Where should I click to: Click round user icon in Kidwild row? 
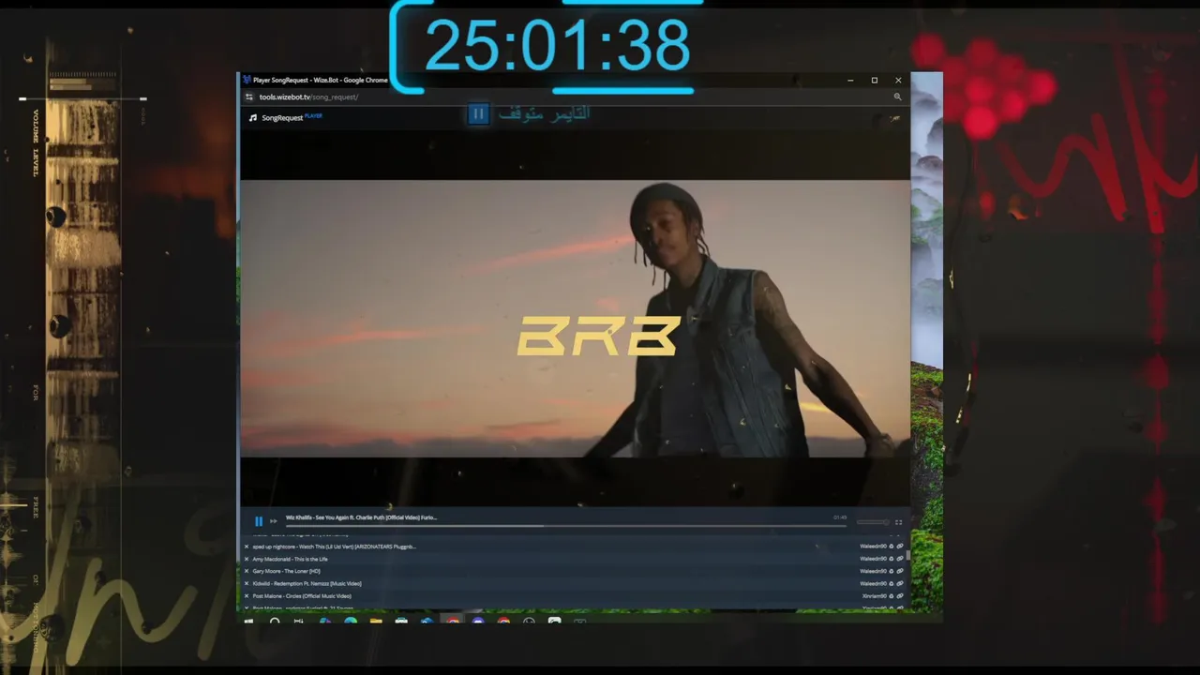(x=892, y=583)
